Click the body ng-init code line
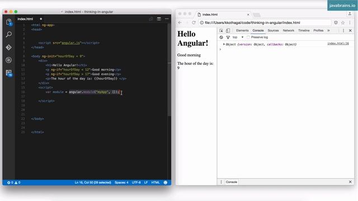The width and height of the screenshot is (358, 201). click(x=58, y=56)
